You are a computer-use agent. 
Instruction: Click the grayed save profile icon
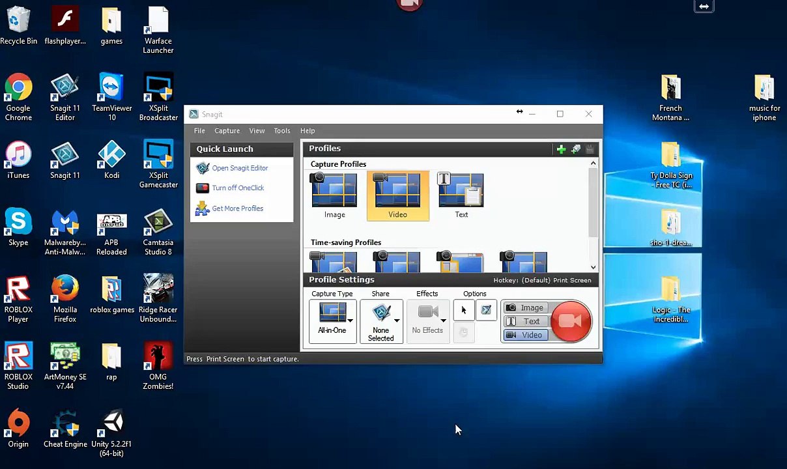click(x=590, y=149)
